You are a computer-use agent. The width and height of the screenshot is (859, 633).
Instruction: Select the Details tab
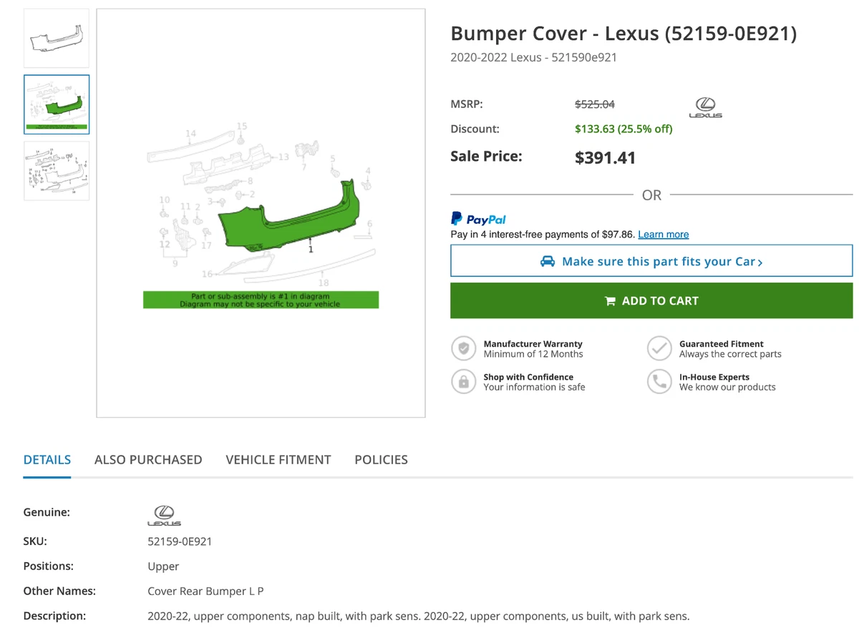pos(47,460)
